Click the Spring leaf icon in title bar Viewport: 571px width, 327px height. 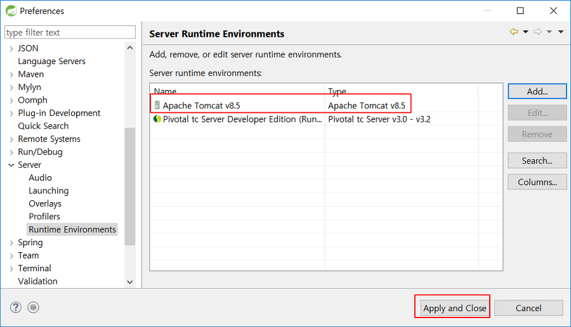pos(11,11)
